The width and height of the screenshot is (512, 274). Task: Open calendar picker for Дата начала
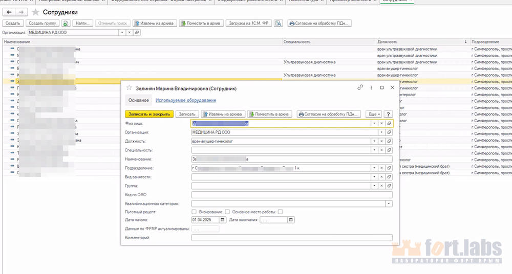point(222,220)
